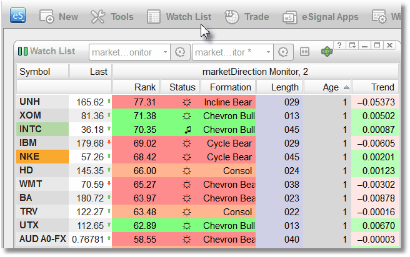Click the sun status icon in HD row

tap(187, 171)
